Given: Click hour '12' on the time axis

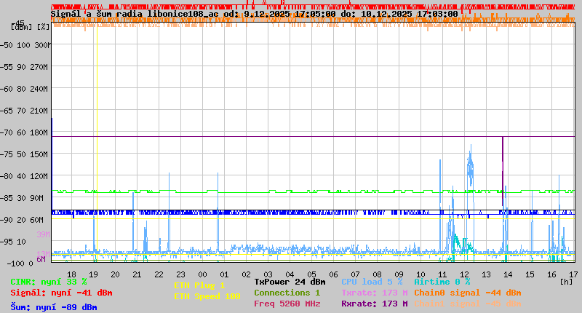Looking at the screenshot, I should point(464,274).
